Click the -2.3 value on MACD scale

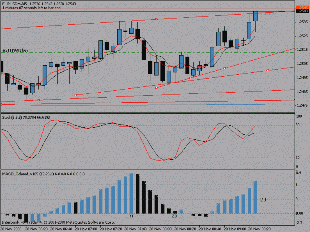click(x=299, y=223)
